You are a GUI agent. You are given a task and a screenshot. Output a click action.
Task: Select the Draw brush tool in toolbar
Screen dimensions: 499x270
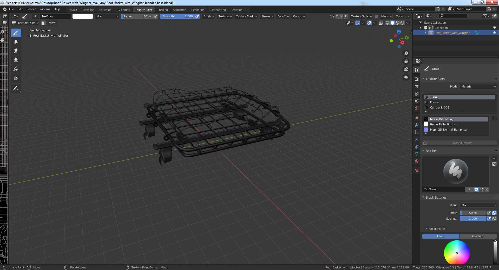[16, 33]
